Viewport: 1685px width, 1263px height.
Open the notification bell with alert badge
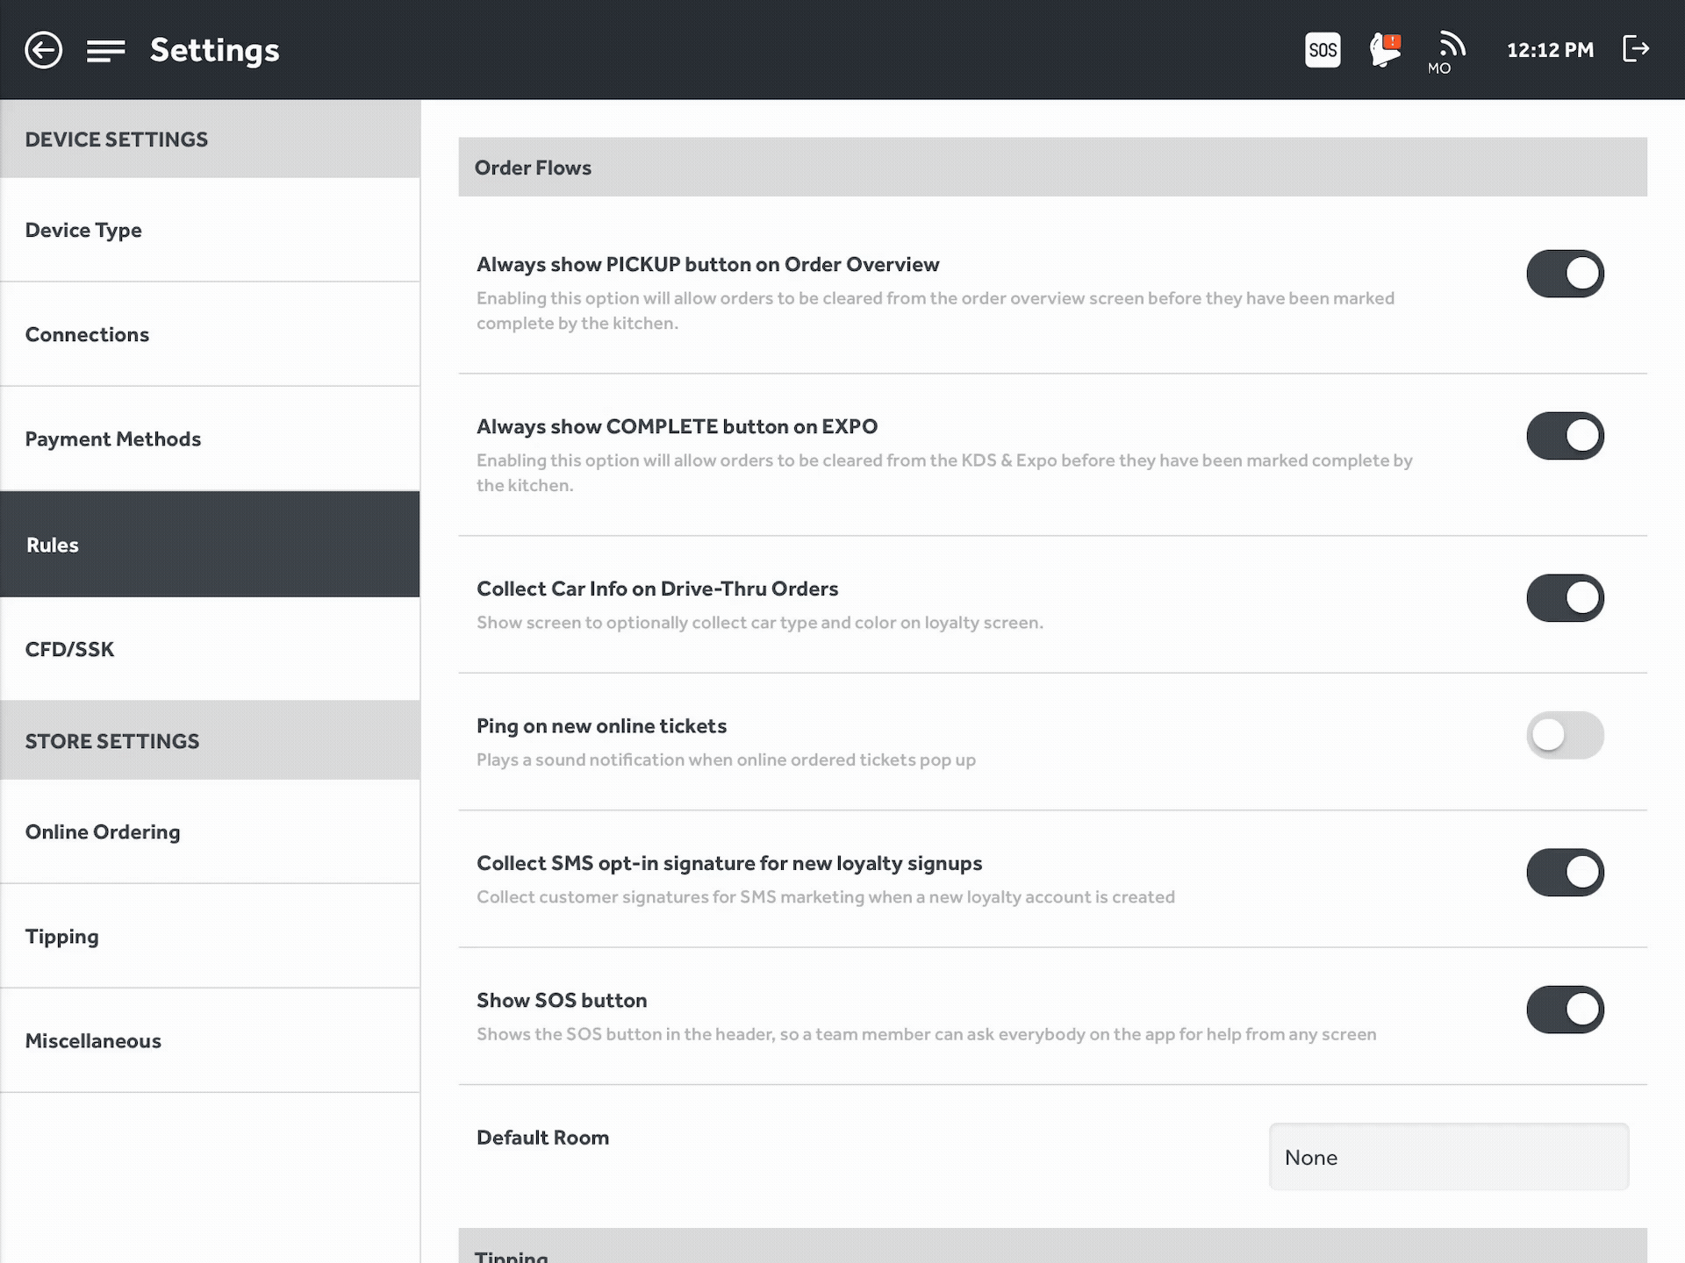1386,50
